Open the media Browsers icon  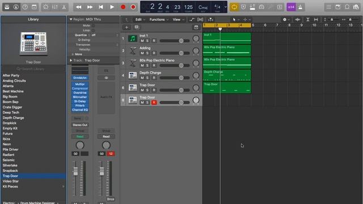(356, 7)
